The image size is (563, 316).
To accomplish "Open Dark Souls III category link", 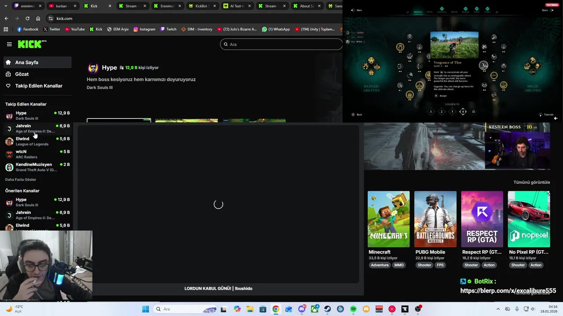I will click(x=99, y=87).
